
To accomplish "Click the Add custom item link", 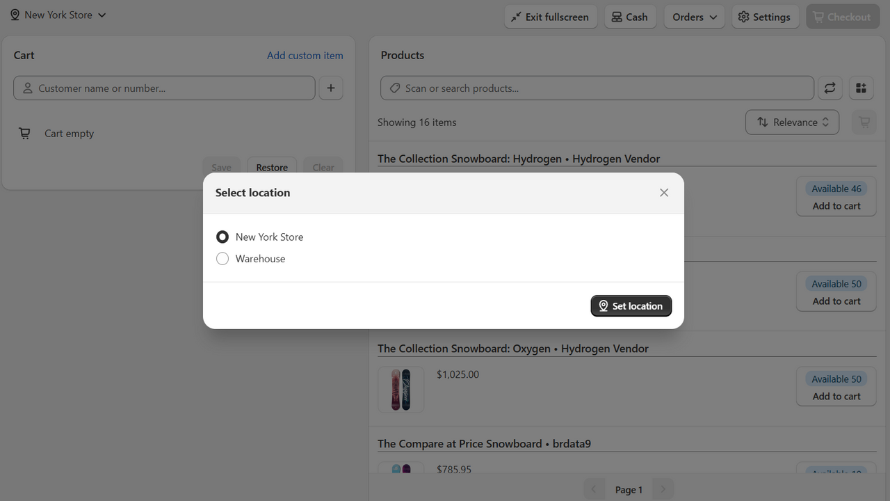I will click(305, 55).
